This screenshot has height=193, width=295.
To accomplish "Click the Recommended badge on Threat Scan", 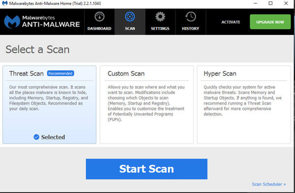I will [60, 73].
